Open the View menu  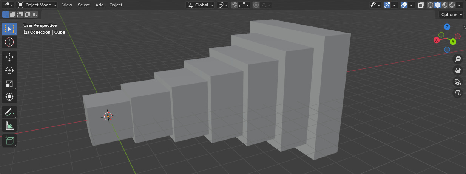[67, 5]
